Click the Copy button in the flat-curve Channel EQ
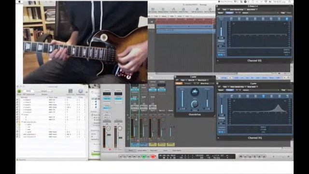 click(x=283, y=13)
